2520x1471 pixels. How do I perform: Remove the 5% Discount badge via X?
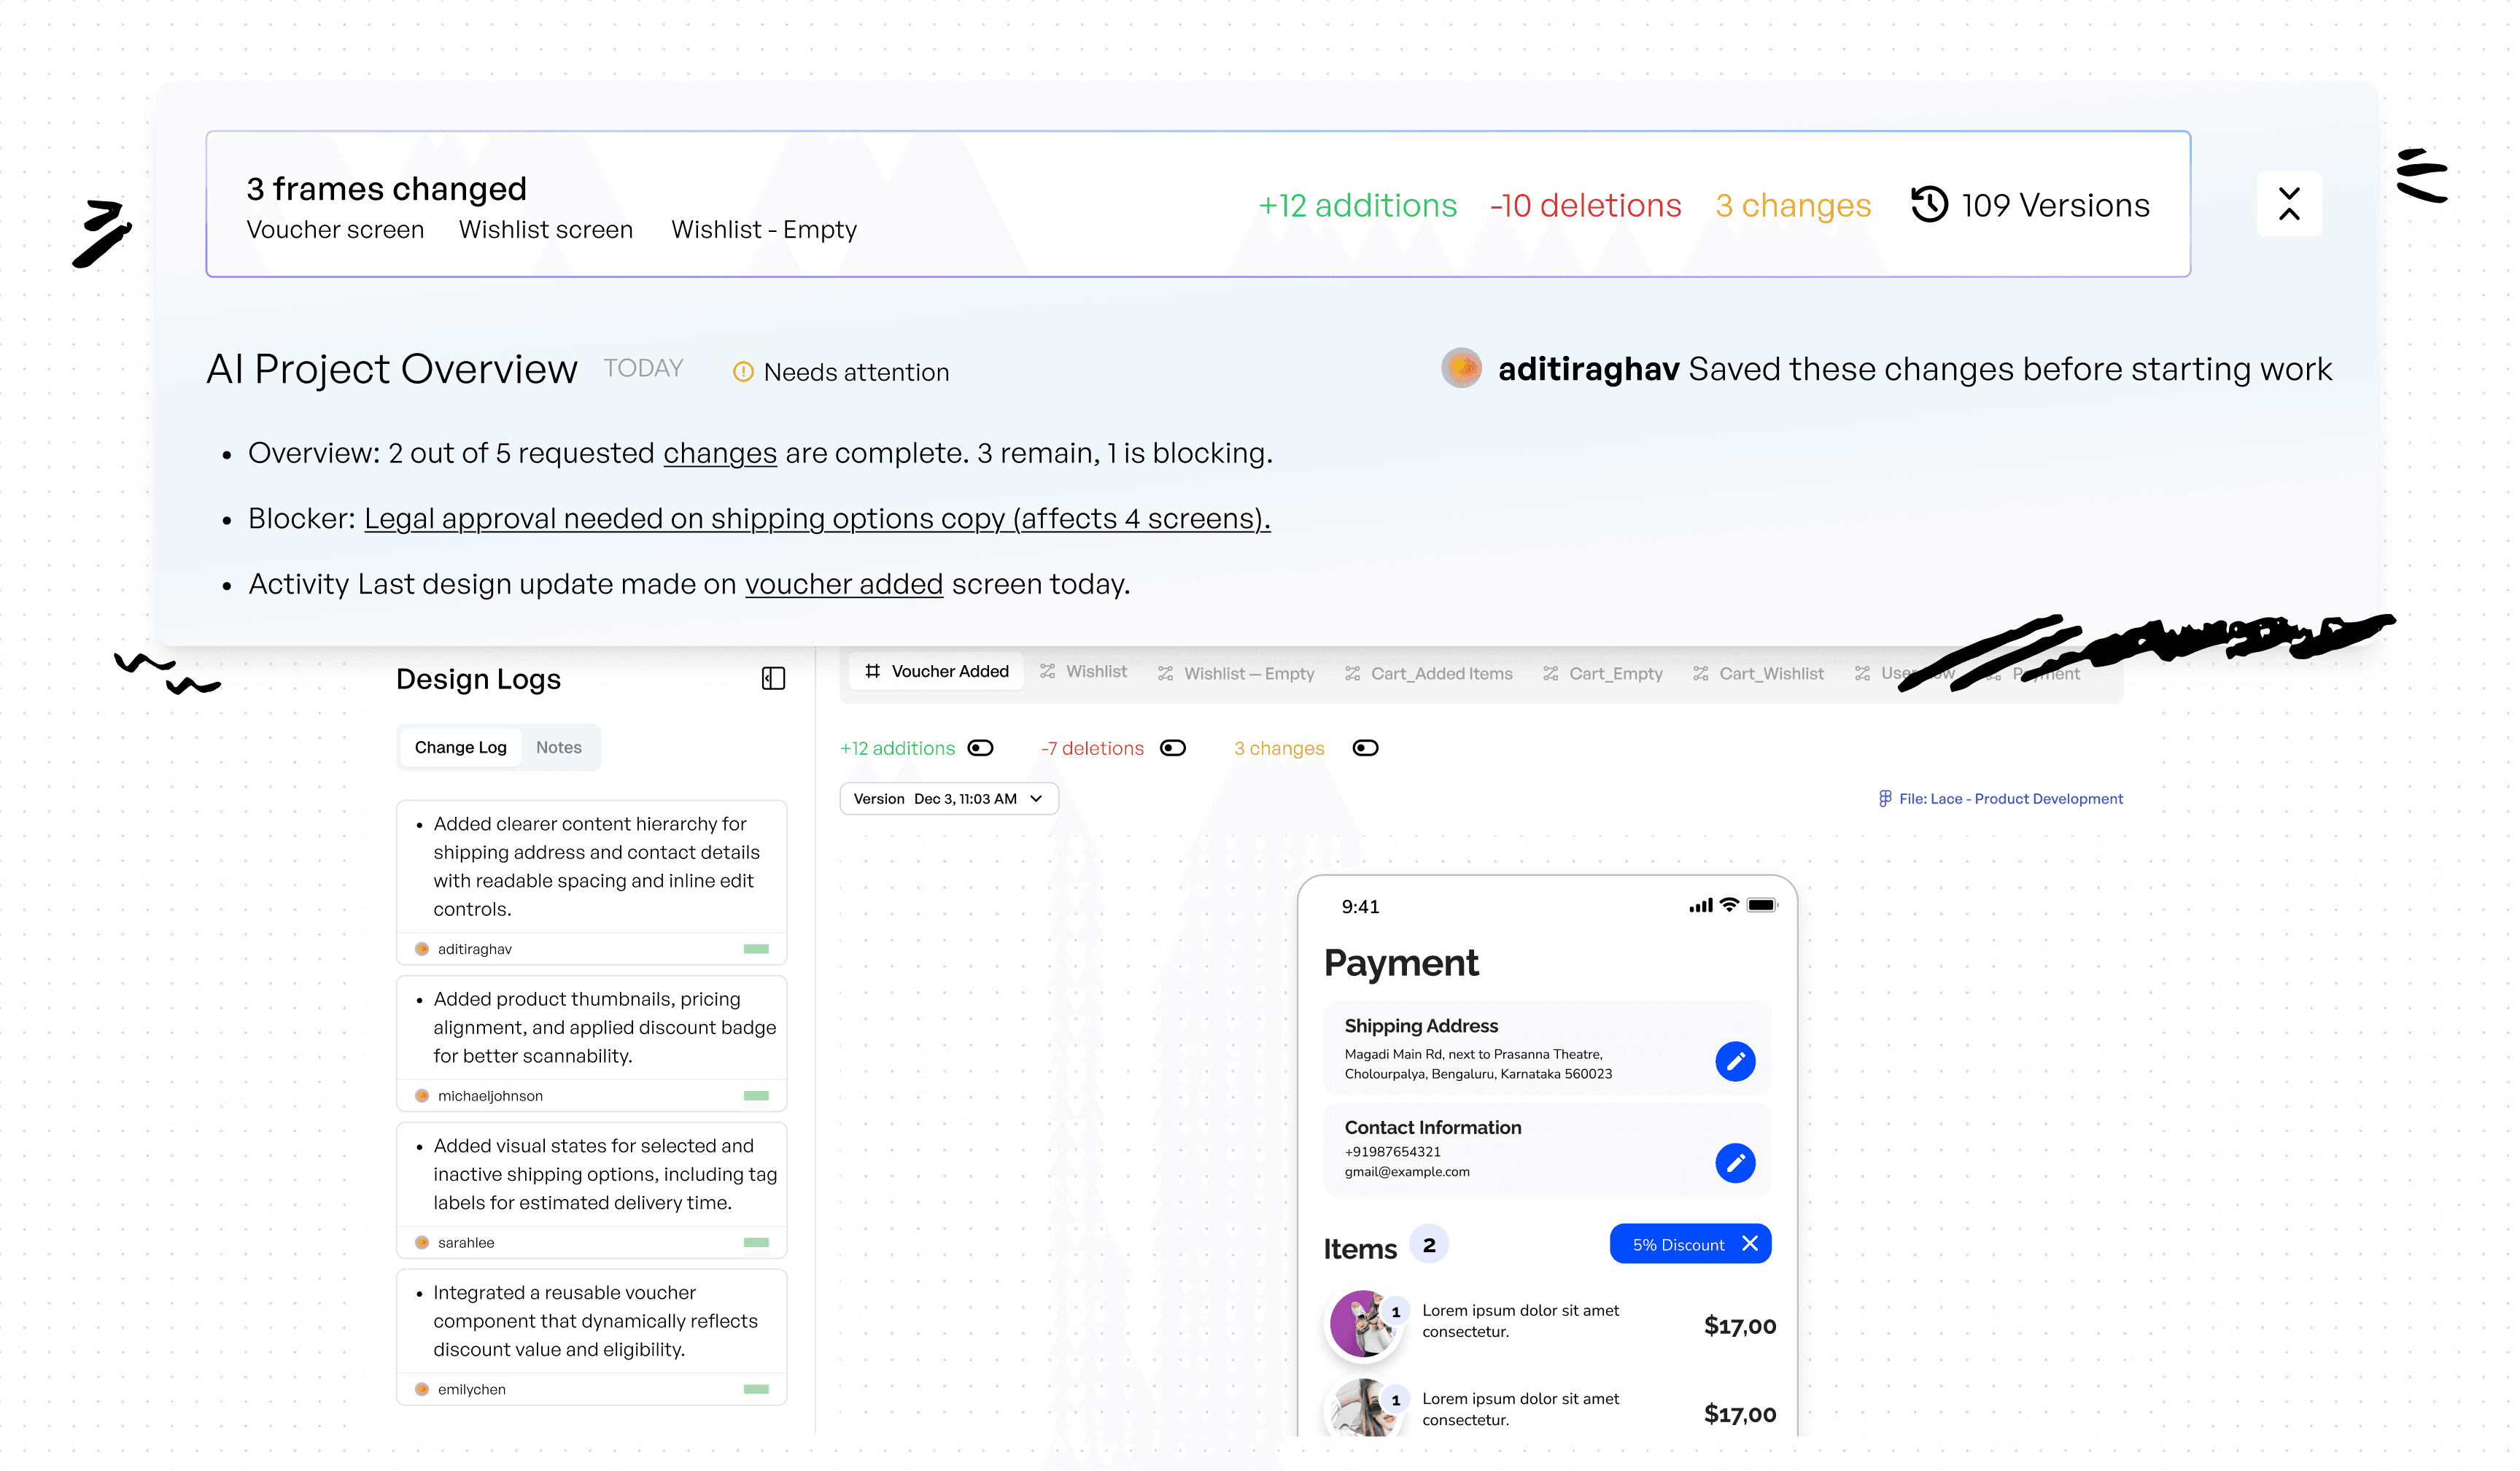click(x=1750, y=1244)
